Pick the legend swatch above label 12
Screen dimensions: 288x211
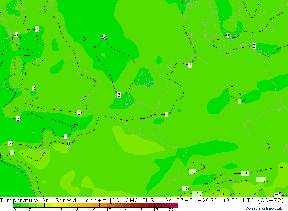tap(111, 205)
